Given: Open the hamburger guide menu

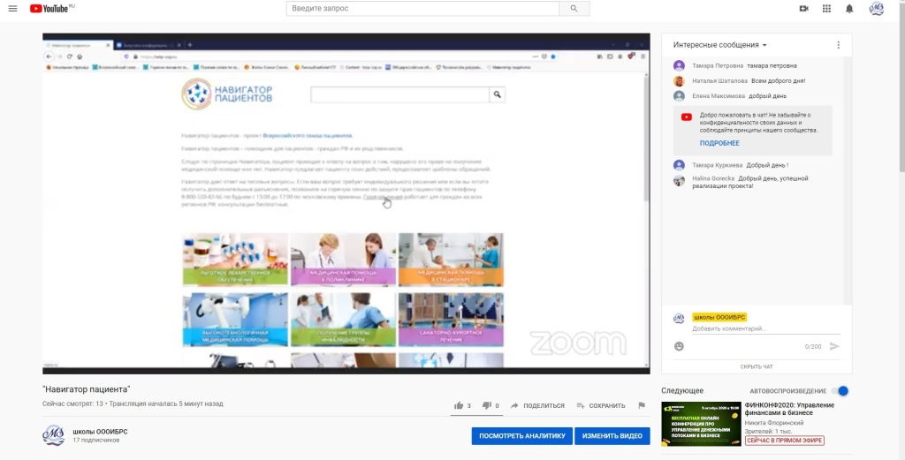Looking at the screenshot, I should [12, 9].
